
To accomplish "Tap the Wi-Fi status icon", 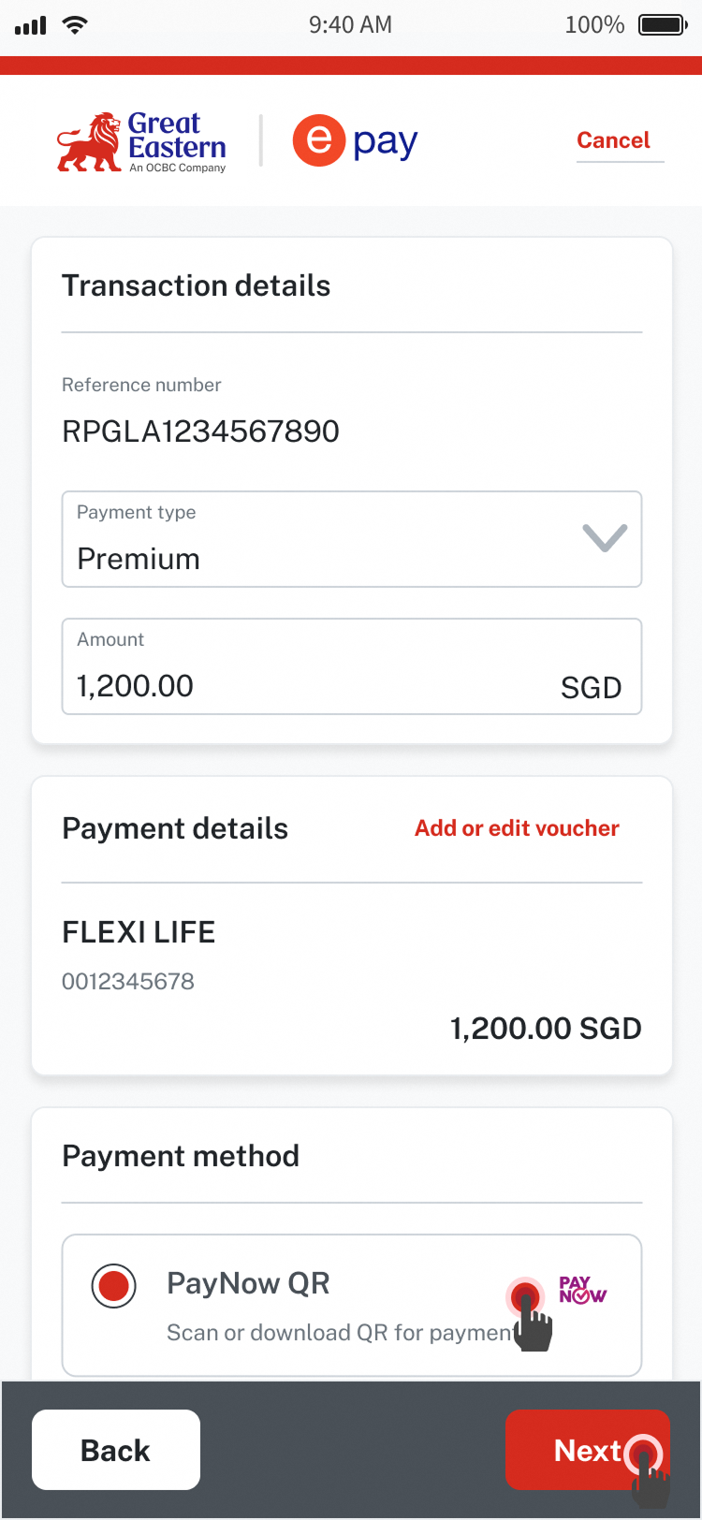I will 74,25.
